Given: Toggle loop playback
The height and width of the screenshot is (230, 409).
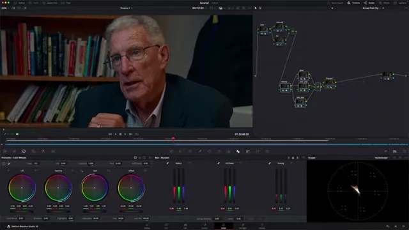Looking at the screenshot, I should click(x=137, y=134).
